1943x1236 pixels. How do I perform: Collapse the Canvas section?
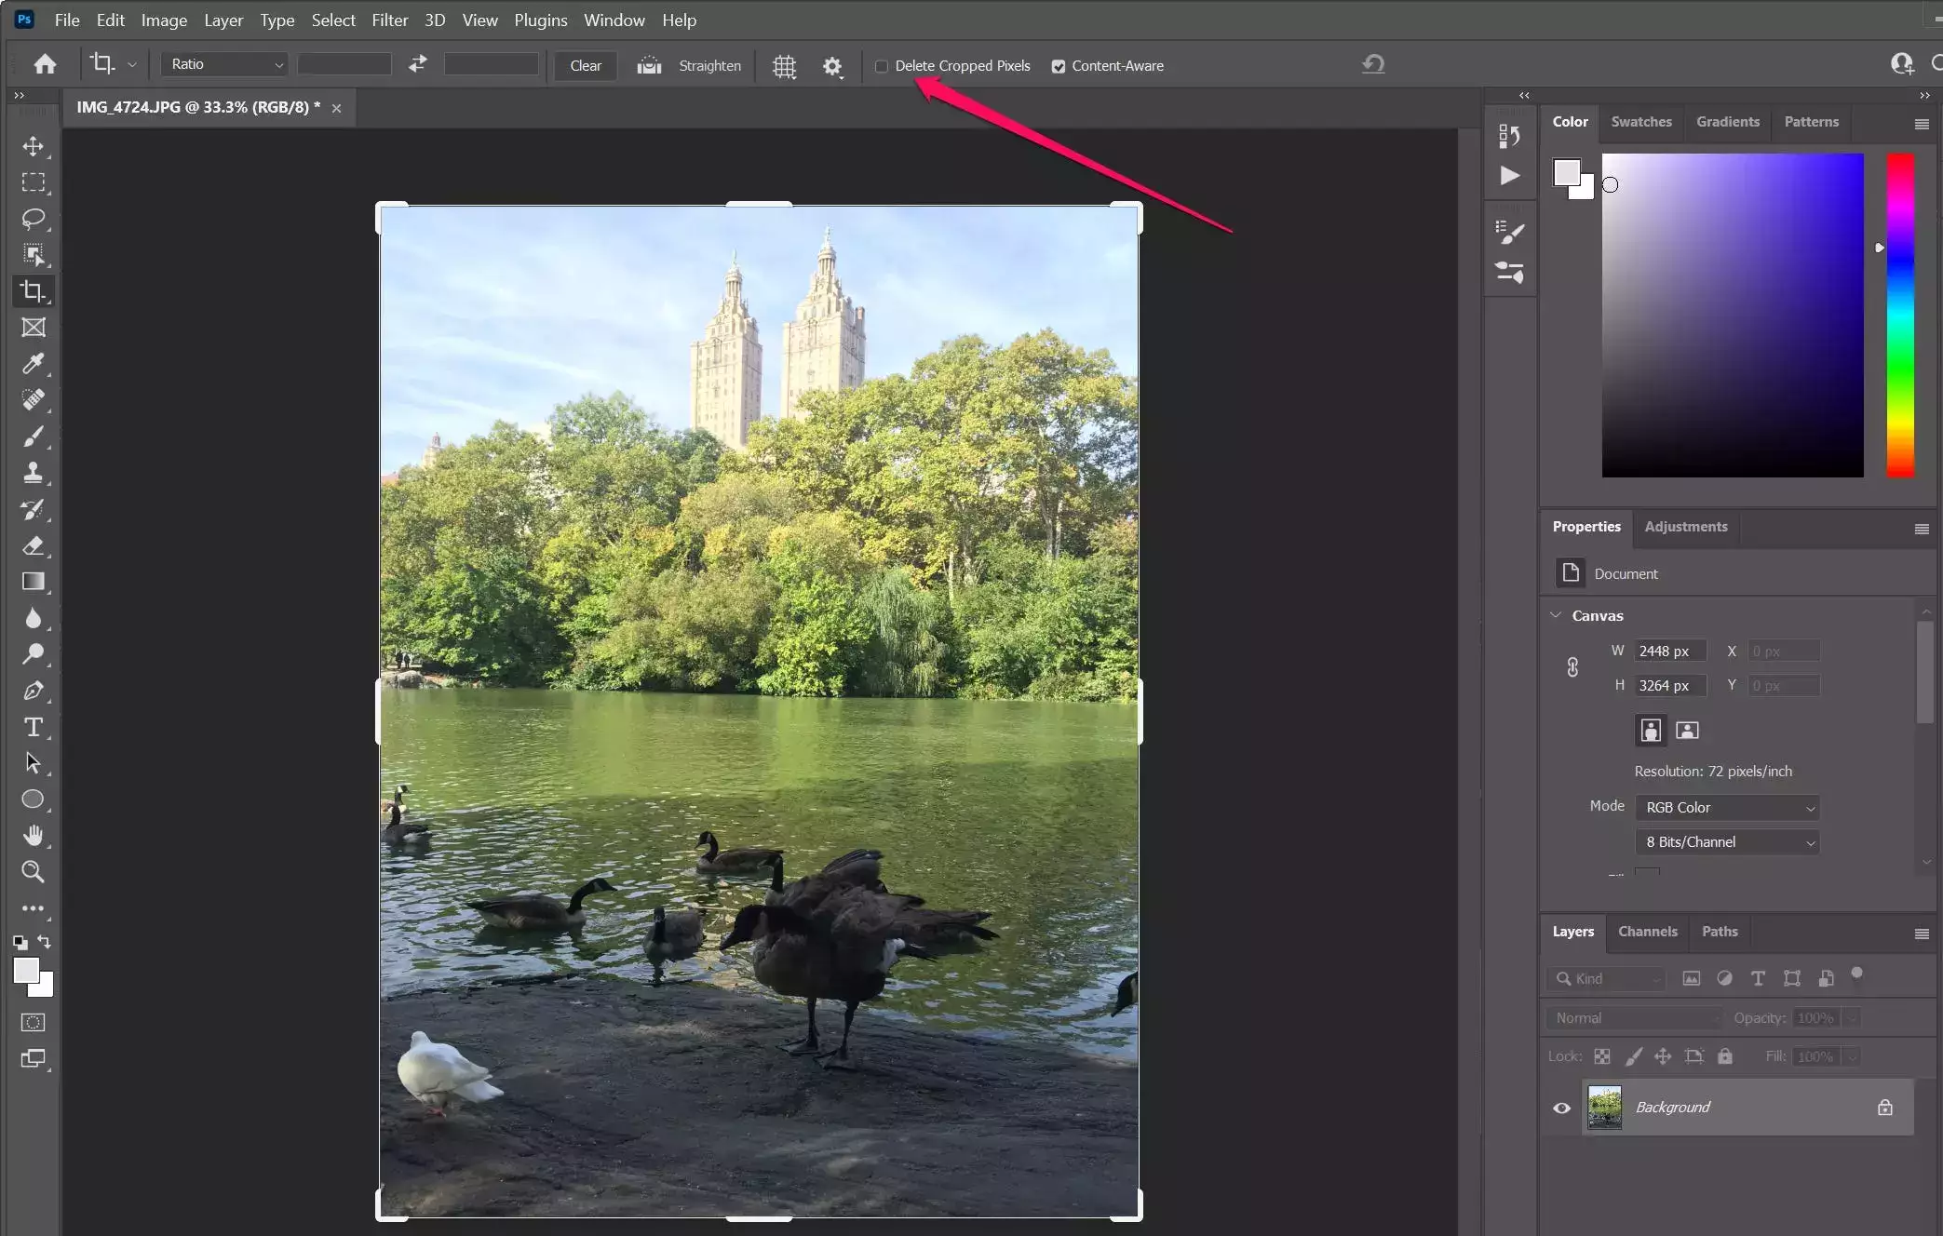coord(1556,615)
